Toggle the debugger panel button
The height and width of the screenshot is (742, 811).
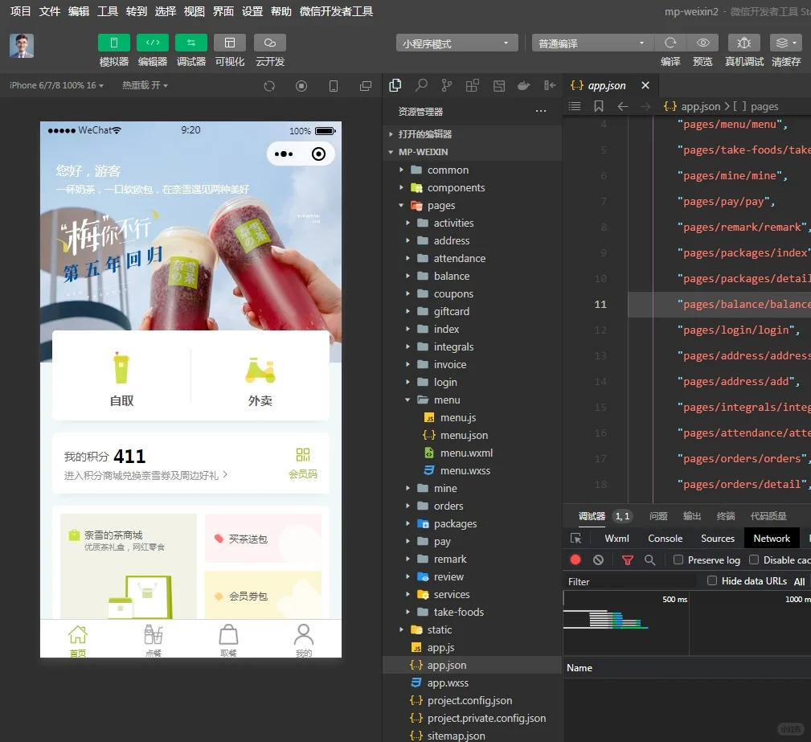[190, 43]
